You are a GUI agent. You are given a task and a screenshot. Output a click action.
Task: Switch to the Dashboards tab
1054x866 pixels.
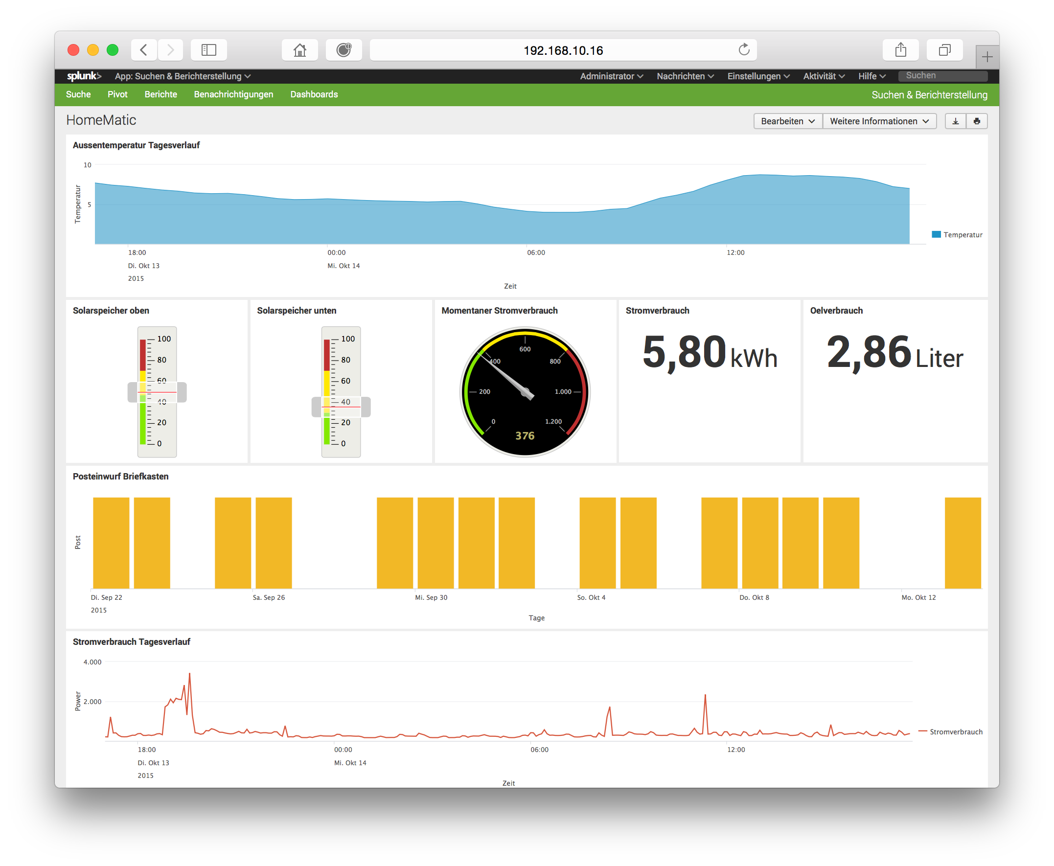314,94
